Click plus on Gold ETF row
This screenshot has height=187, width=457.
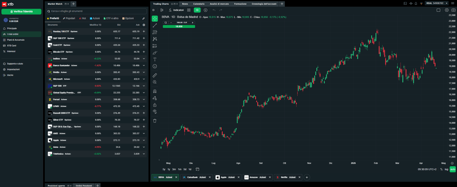pyautogui.click(x=144, y=45)
